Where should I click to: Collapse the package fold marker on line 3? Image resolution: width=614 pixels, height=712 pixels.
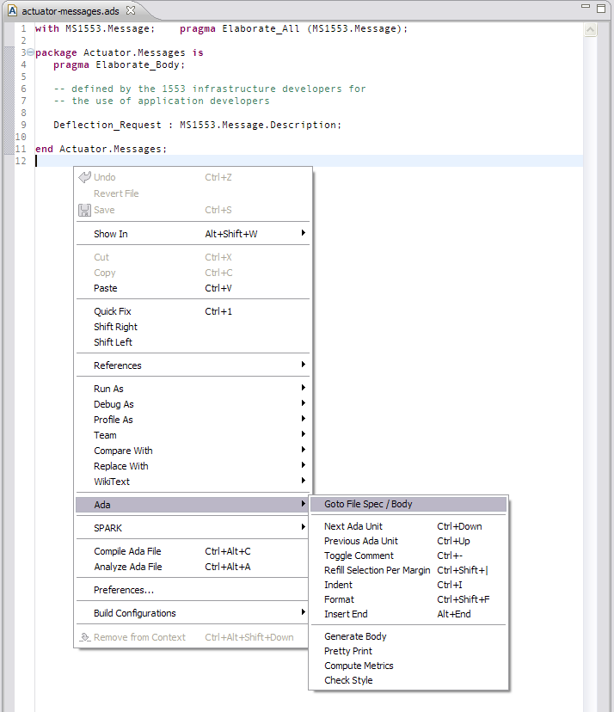[x=30, y=52]
